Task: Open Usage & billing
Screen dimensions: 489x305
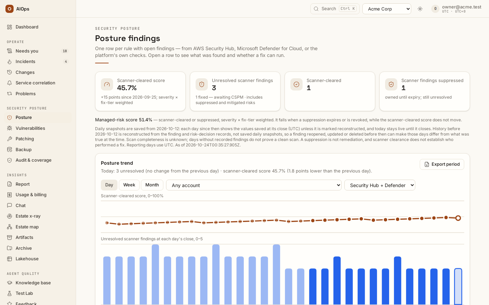Action: pyautogui.click(x=38, y=195)
